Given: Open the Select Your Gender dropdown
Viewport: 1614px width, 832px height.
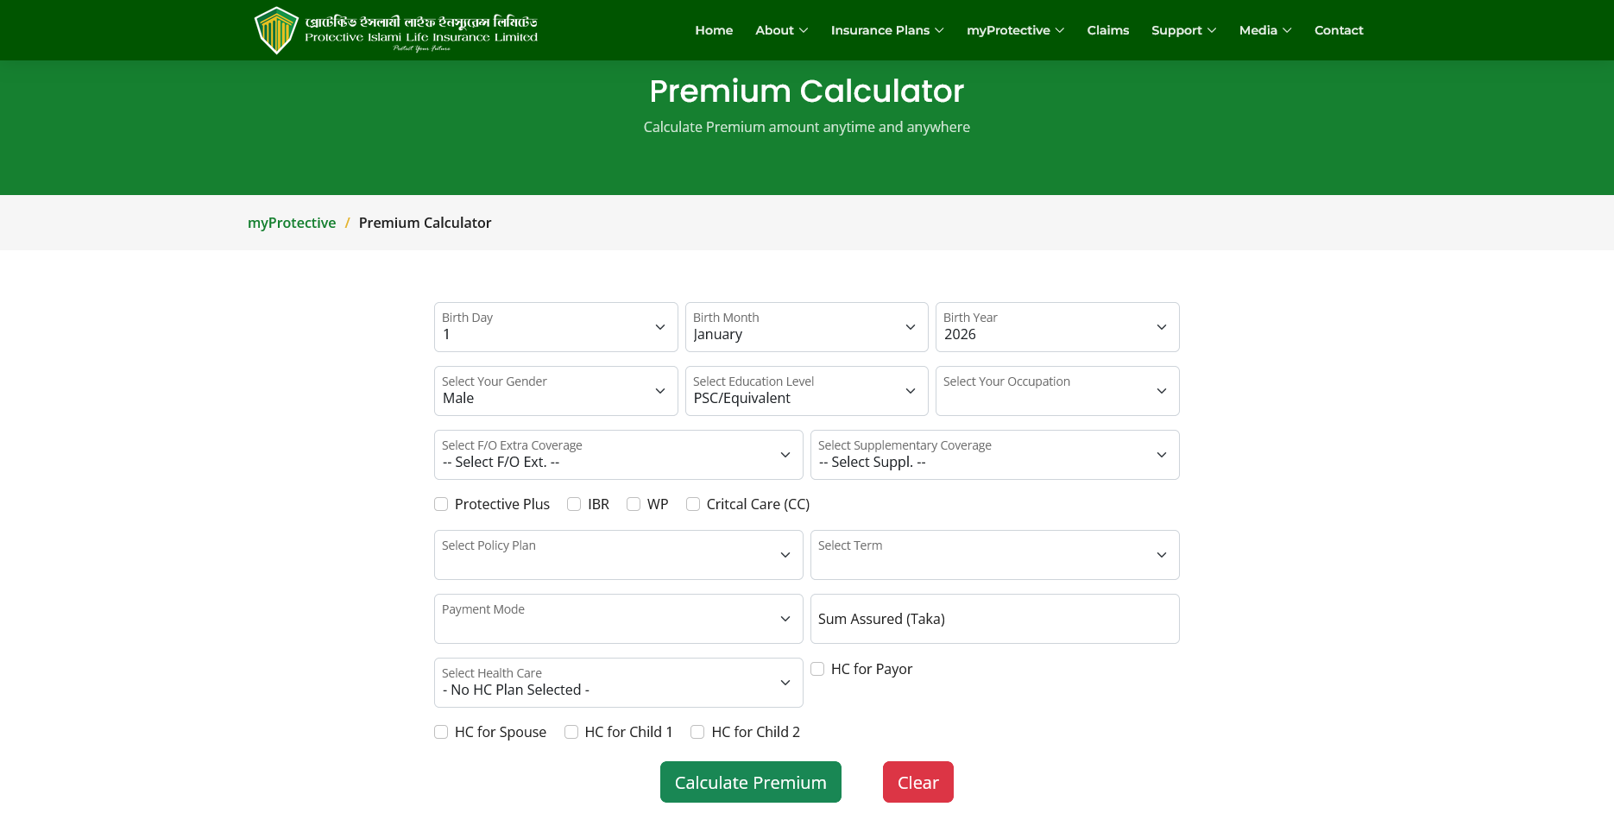Looking at the screenshot, I should click(x=556, y=391).
